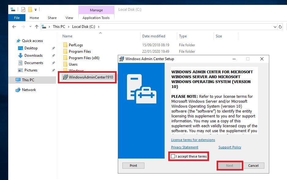The width and height of the screenshot is (287, 180).
Task: Open the File menu in Explorer
Action: point(17,18)
